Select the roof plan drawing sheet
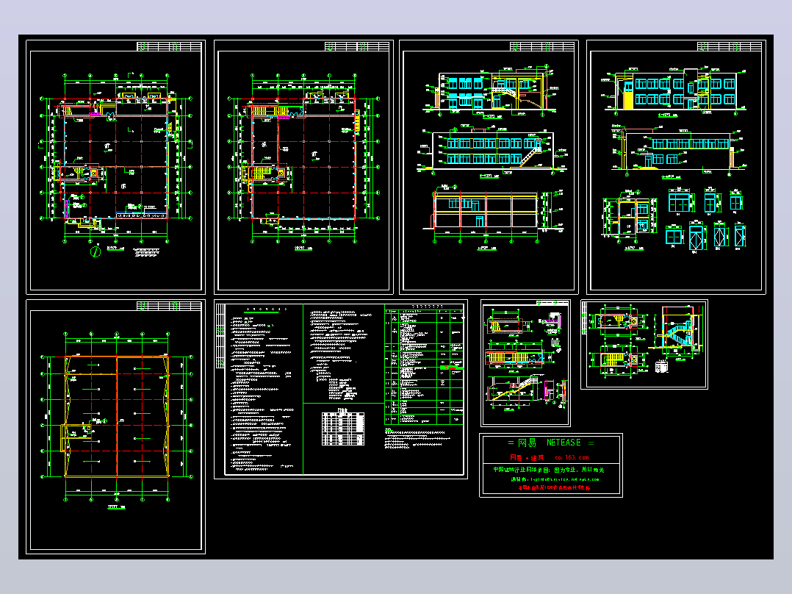This screenshot has width=792, height=594. click(115, 426)
